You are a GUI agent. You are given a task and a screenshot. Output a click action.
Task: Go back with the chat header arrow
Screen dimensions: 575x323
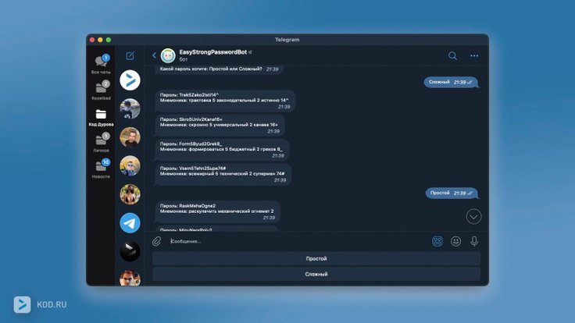154,55
